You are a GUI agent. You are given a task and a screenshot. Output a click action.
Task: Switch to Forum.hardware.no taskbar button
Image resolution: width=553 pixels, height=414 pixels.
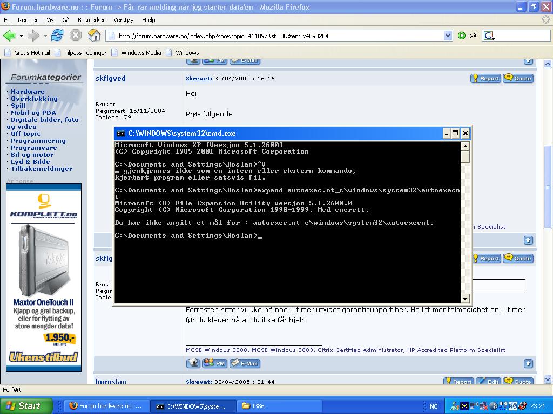click(106, 406)
